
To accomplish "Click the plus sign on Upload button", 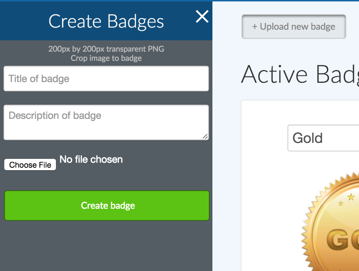I will point(254,27).
